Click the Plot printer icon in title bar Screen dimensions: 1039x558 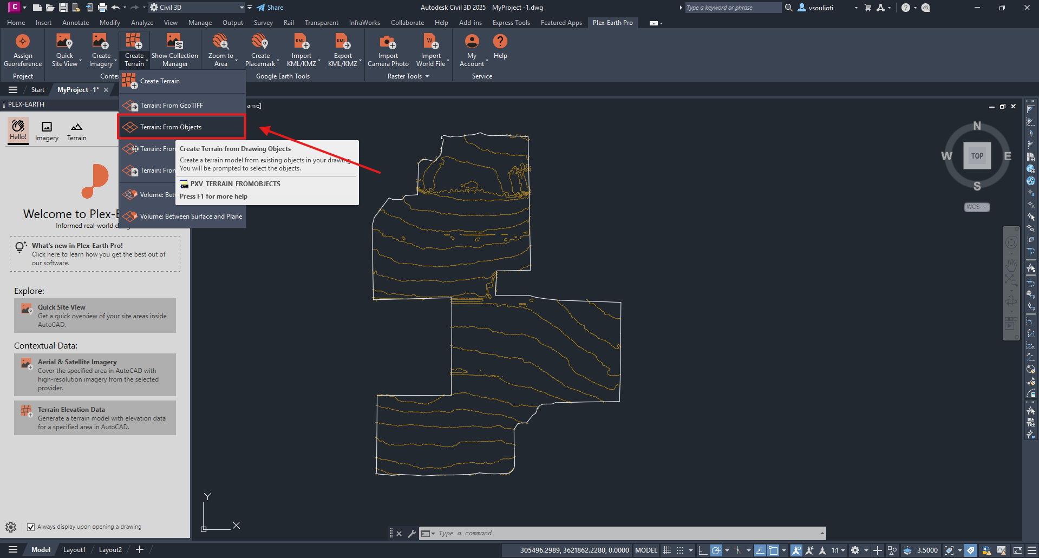pos(102,8)
